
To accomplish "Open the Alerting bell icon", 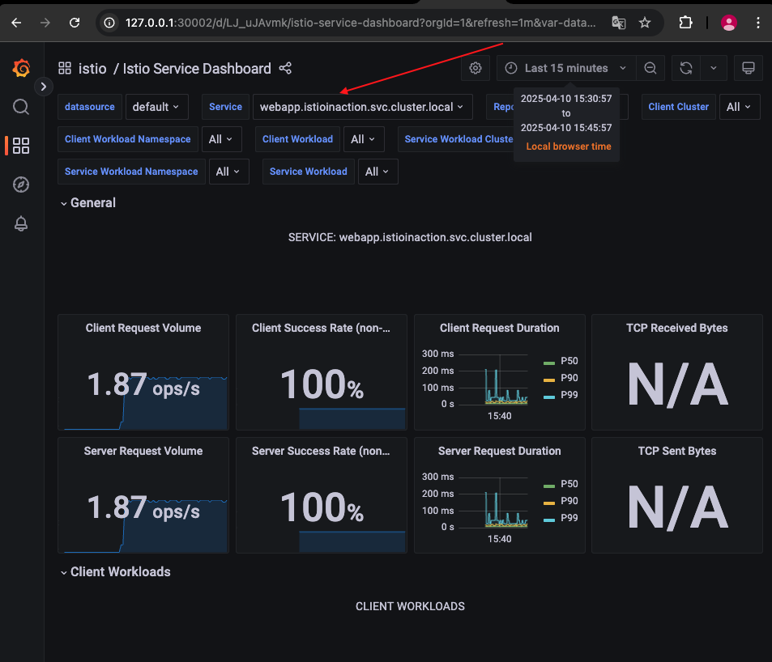I will point(21,224).
